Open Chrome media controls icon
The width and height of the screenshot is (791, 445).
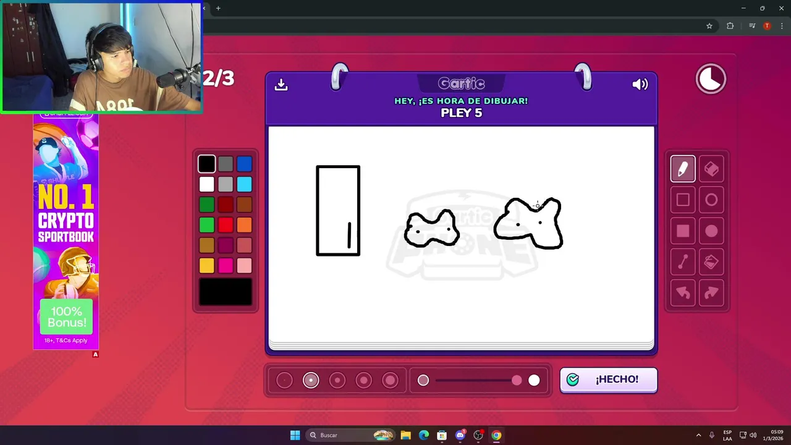pyautogui.click(x=752, y=26)
